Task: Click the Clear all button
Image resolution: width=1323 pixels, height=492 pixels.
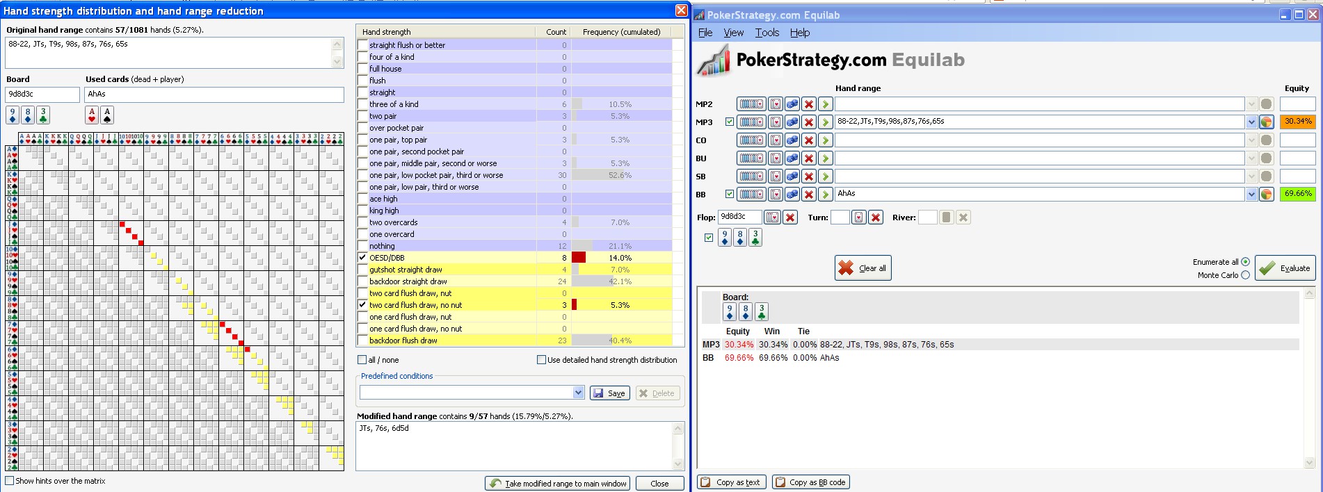Action: pyautogui.click(x=863, y=268)
